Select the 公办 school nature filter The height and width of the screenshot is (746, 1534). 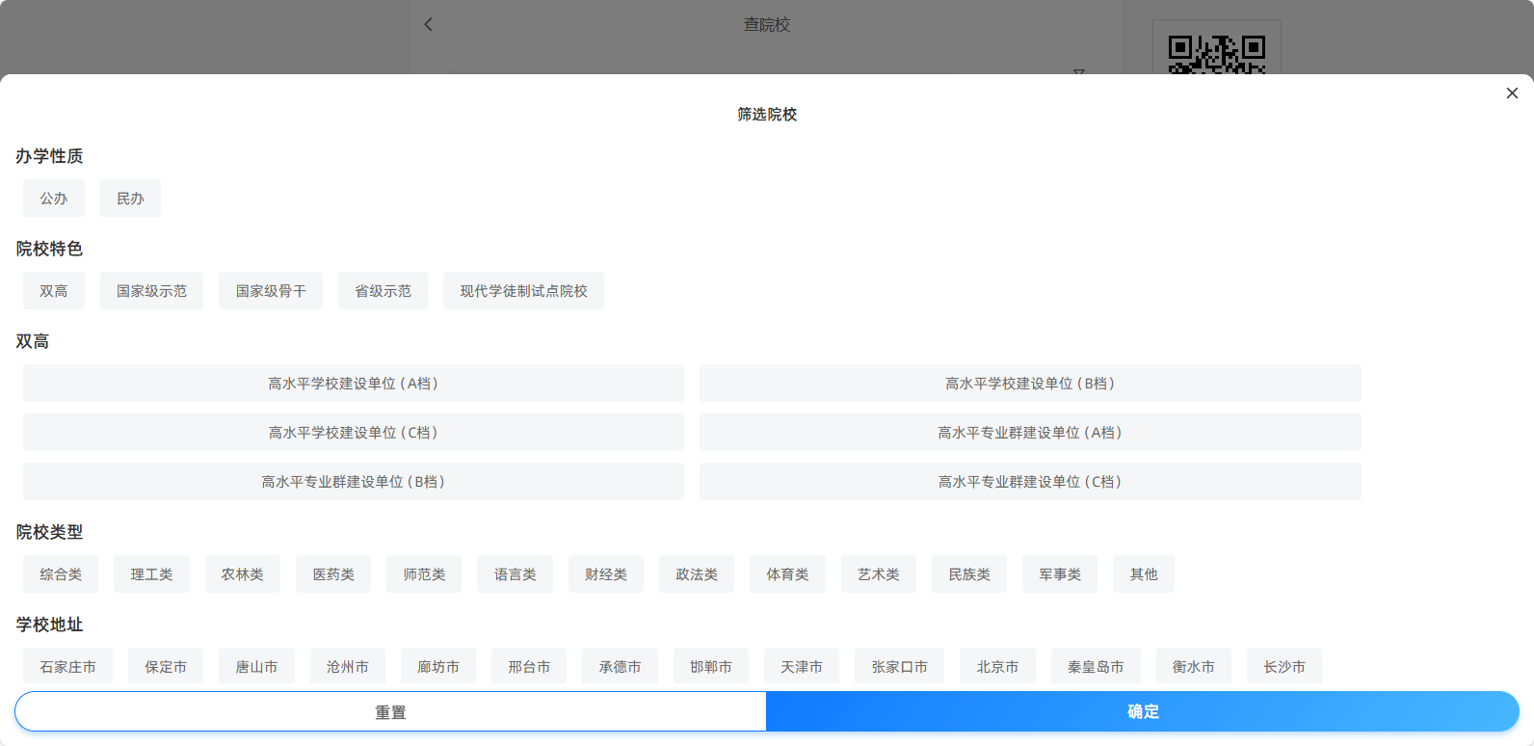[x=54, y=199]
